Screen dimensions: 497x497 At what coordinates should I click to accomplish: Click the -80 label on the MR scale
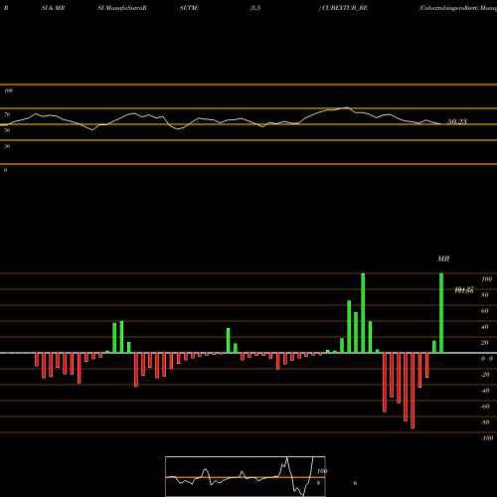point(485,422)
